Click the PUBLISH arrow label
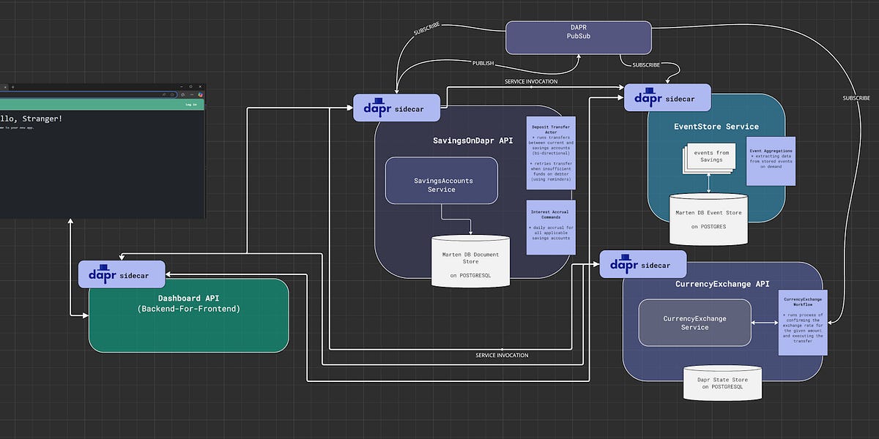879x439 pixels. (483, 63)
